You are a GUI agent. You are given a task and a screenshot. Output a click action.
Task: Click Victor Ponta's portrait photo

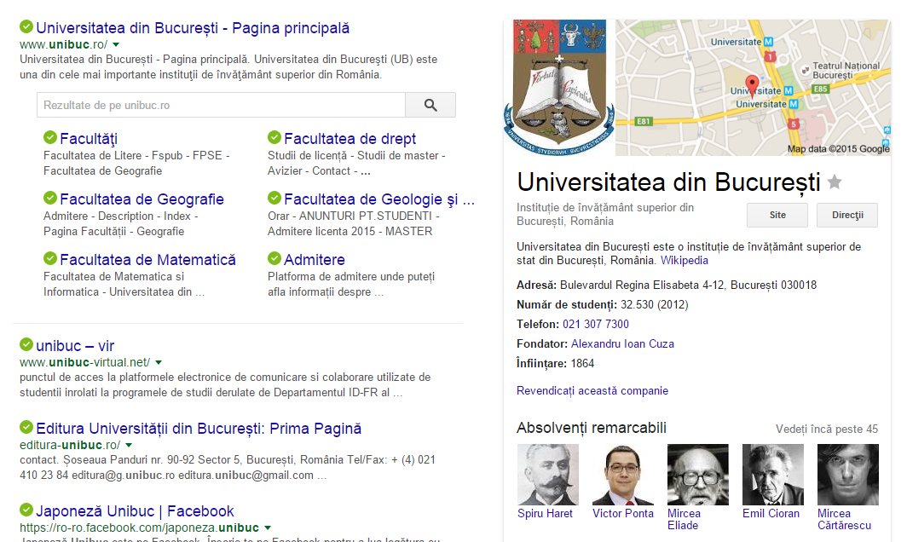(623, 475)
